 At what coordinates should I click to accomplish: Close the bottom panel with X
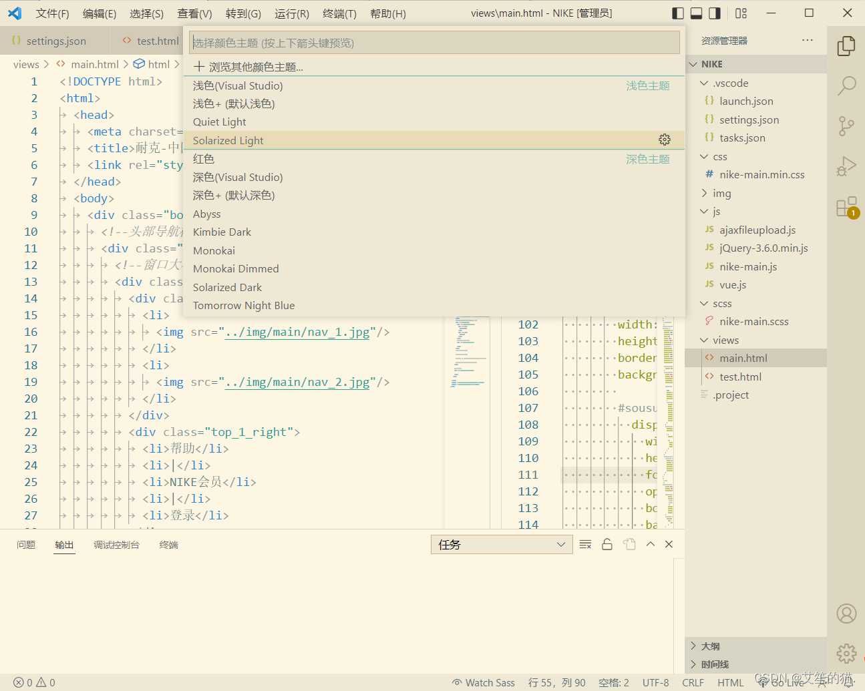[669, 544]
